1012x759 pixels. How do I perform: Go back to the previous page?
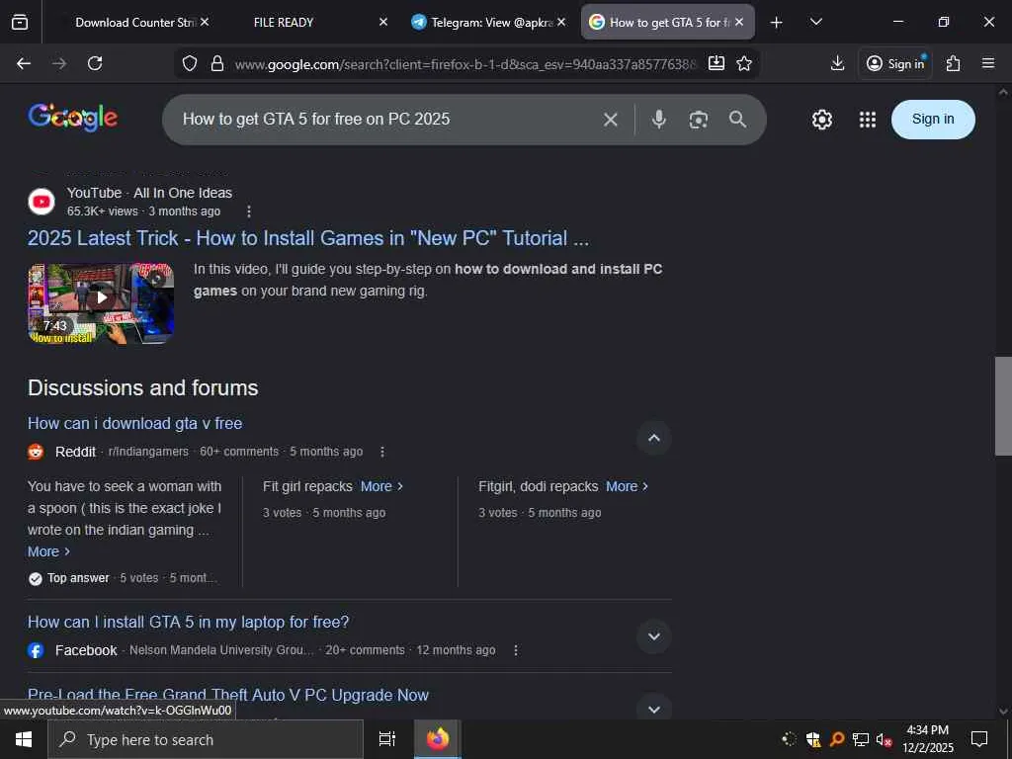[24, 63]
